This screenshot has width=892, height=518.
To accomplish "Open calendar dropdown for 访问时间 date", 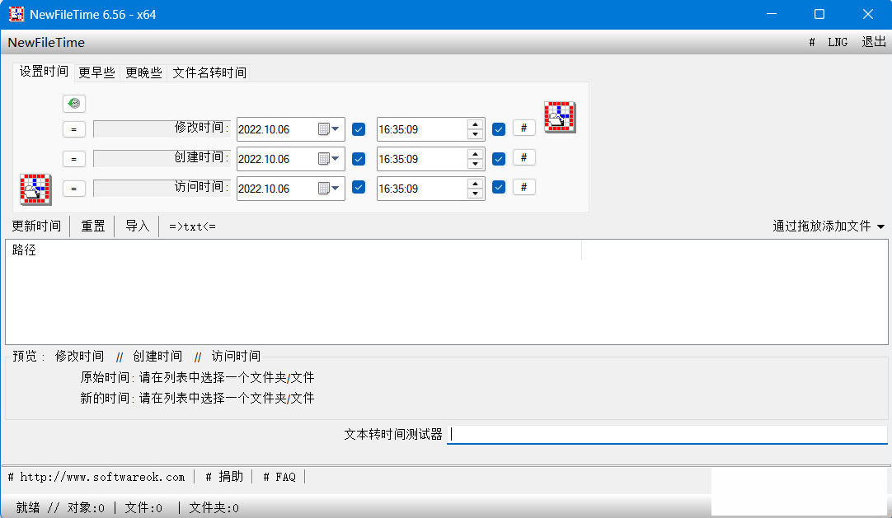I will tap(329, 188).
